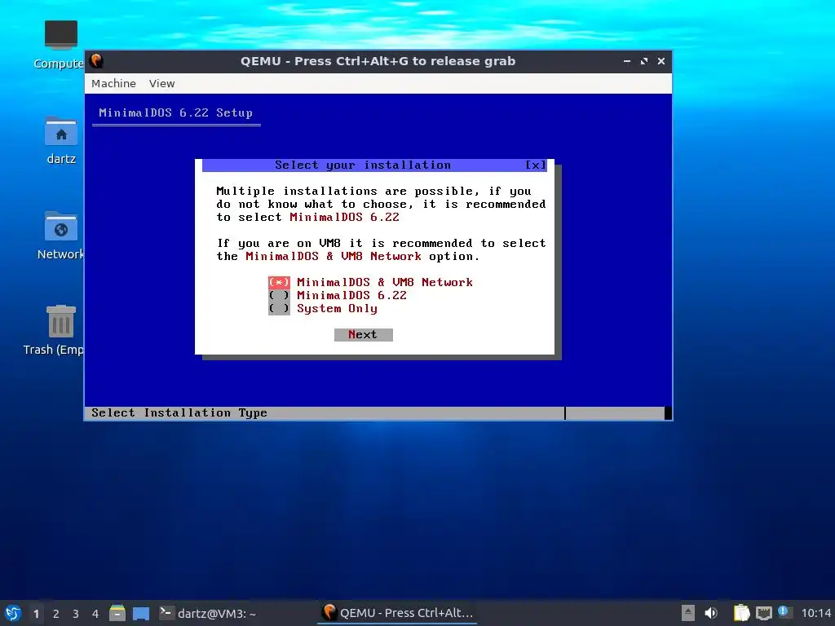The image size is (835, 626).
Task: Switch to workspace 4
Action: click(x=95, y=614)
